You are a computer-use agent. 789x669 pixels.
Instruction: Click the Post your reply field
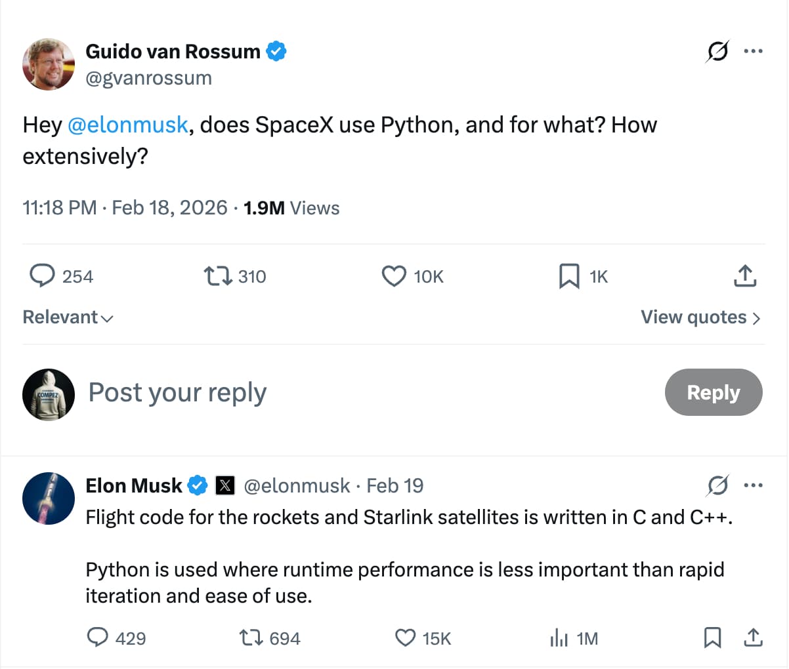pos(177,392)
